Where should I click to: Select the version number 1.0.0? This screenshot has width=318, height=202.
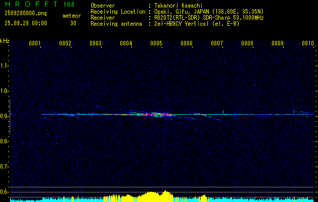[x=69, y=4]
